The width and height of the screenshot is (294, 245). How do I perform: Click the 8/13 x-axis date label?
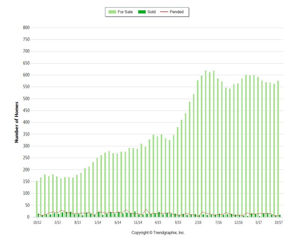pyautogui.click(x=78, y=223)
